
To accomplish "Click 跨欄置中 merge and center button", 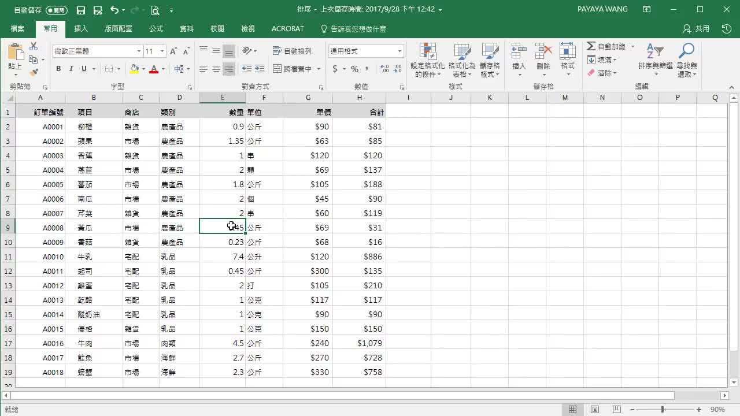I will point(292,69).
